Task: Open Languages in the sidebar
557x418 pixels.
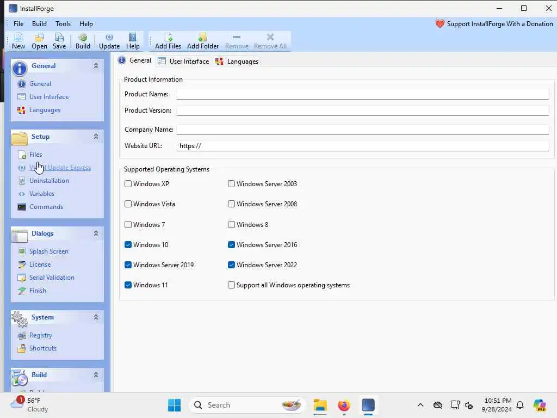Action: pyautogui.click(x=45, y=110)
